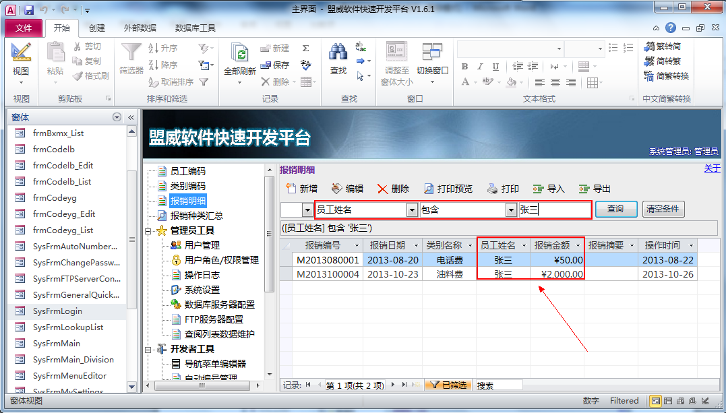Click the 格式刷 format painter icon
Viewport: 726px width, 413px height.
tap(78, 75)
